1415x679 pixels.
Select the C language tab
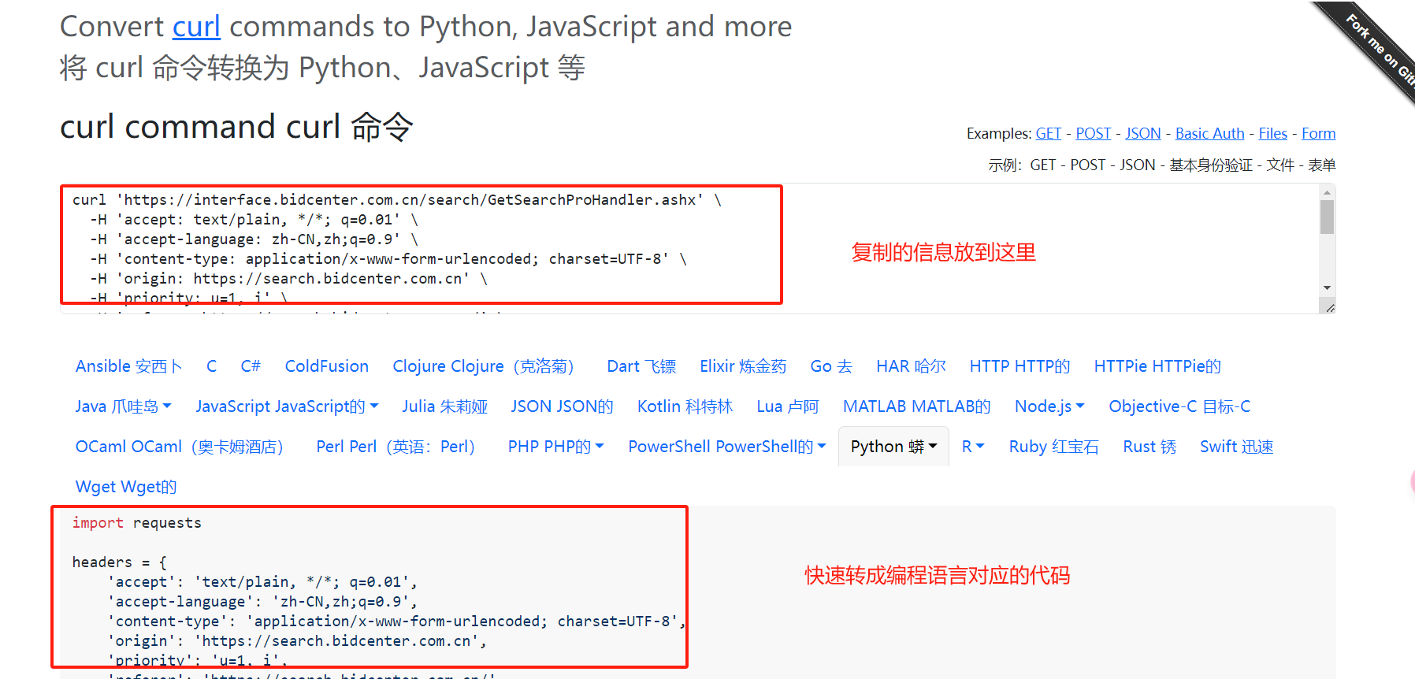[x=212, y=366]
